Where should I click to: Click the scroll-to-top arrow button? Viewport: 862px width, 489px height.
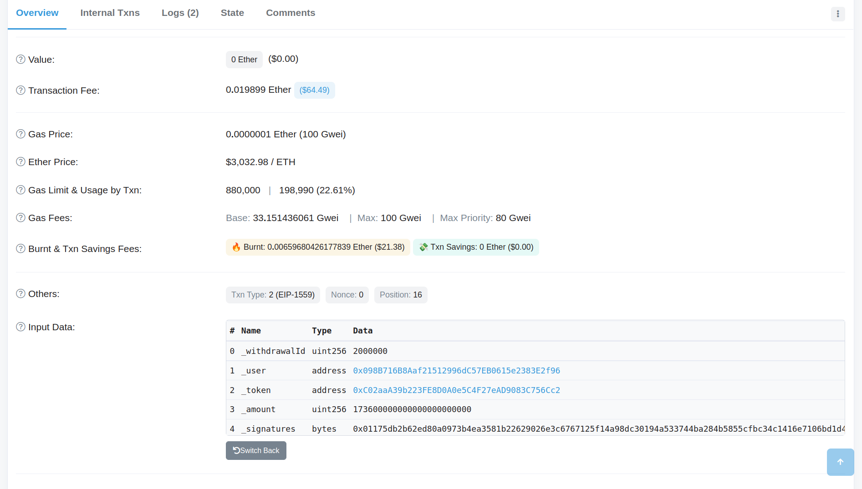840,462
